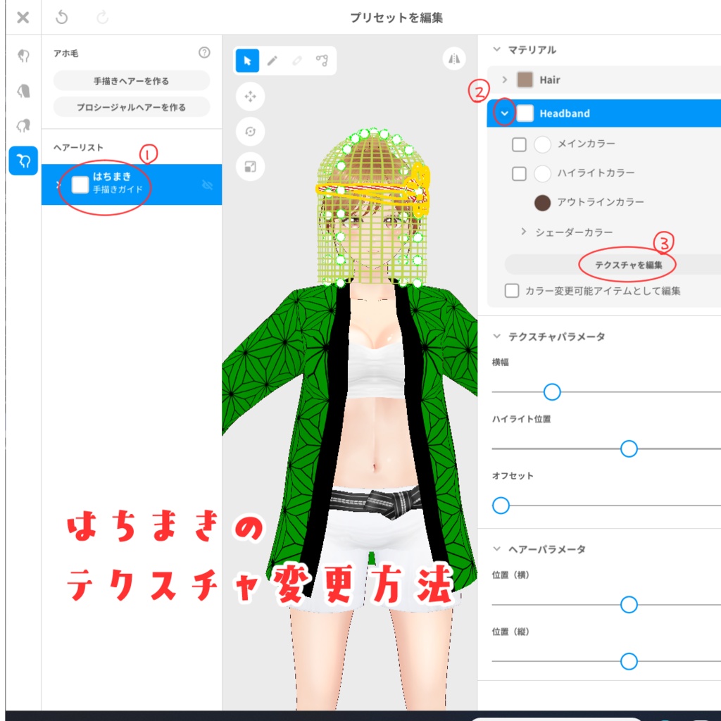Check カラー変更可能アイテムとして編集
The image size is (721, 721).
(x=512, y=291)
